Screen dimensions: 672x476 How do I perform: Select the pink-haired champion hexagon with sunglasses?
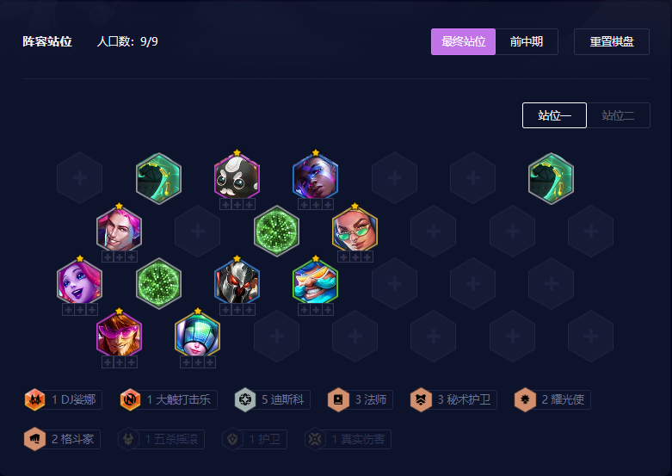point(119,336)
